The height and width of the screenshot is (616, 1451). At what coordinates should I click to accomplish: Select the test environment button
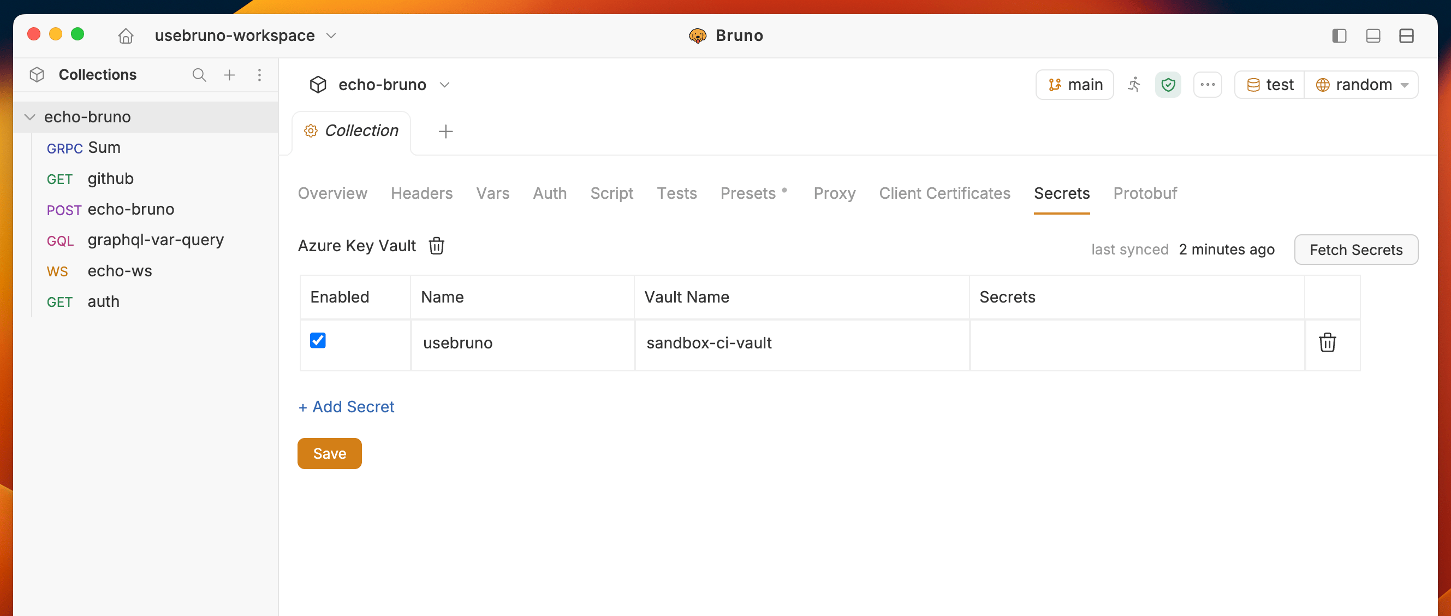click(x=1270, y=85)
